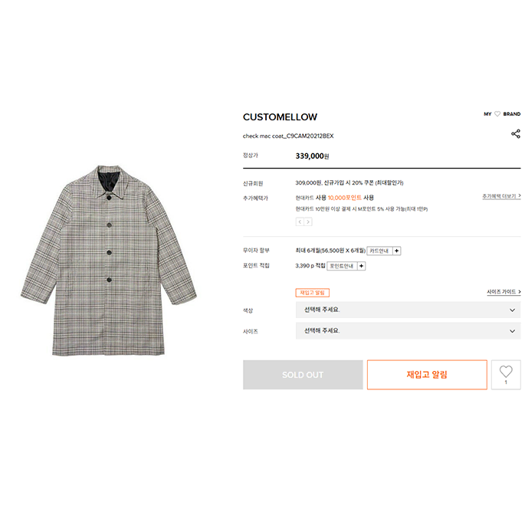Open the 색상 color selection dropdown
This screenshot has height=525, width=525.
409,310
